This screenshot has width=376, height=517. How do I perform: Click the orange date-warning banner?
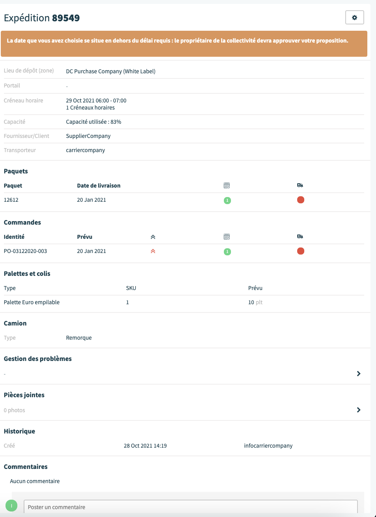tap(184, 44)
